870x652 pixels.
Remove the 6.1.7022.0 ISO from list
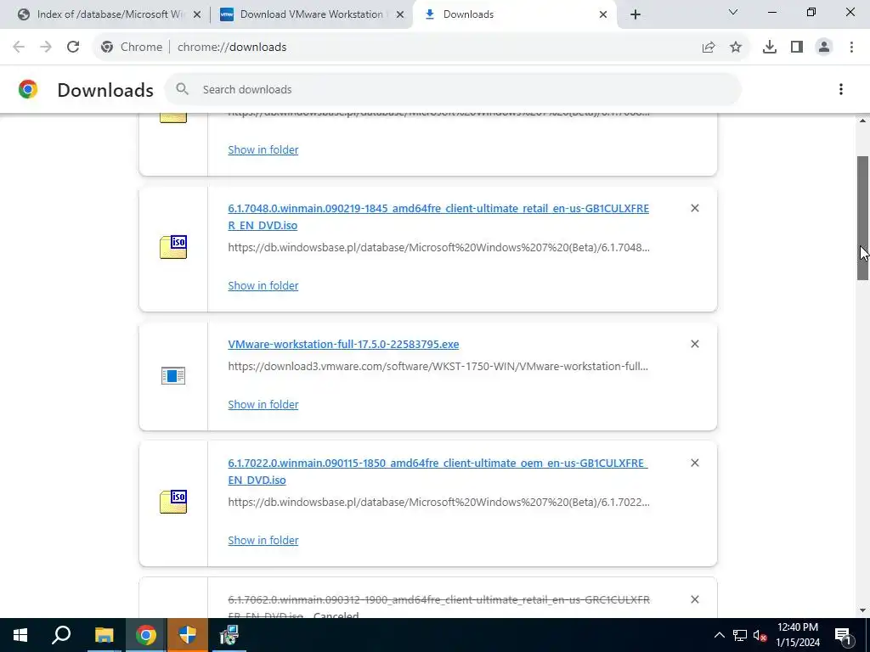[695, 463]
